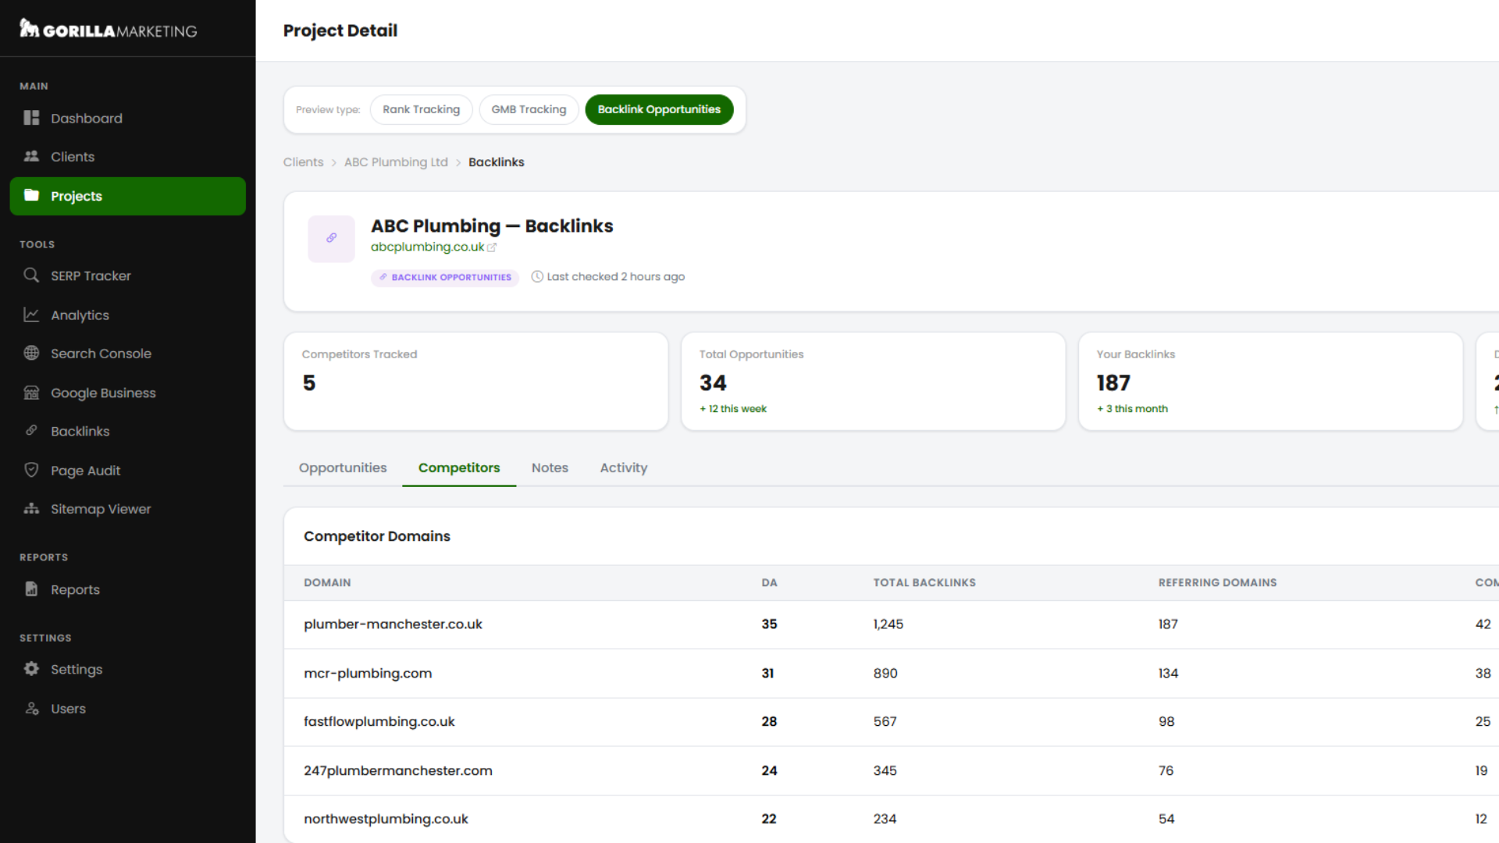Open Sitemap Viewer tool

click(x=127, y=508)
